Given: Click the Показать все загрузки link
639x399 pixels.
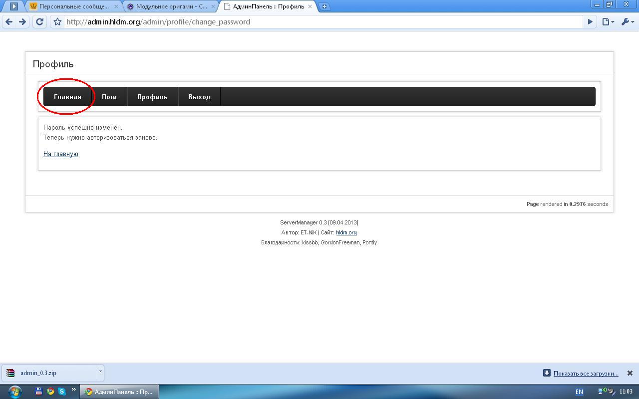Looking at the screenshot, I should point(586,373).
